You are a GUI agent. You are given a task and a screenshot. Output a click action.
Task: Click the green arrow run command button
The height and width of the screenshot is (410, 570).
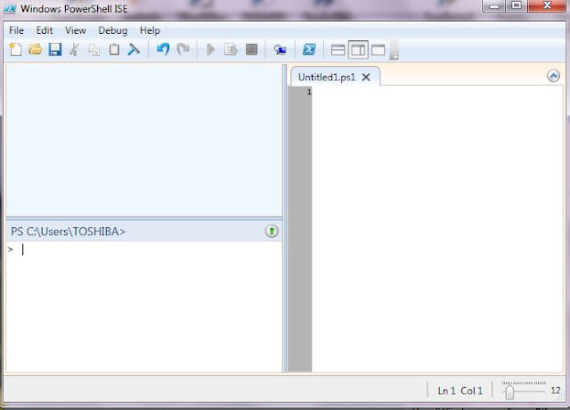point(272,231)
